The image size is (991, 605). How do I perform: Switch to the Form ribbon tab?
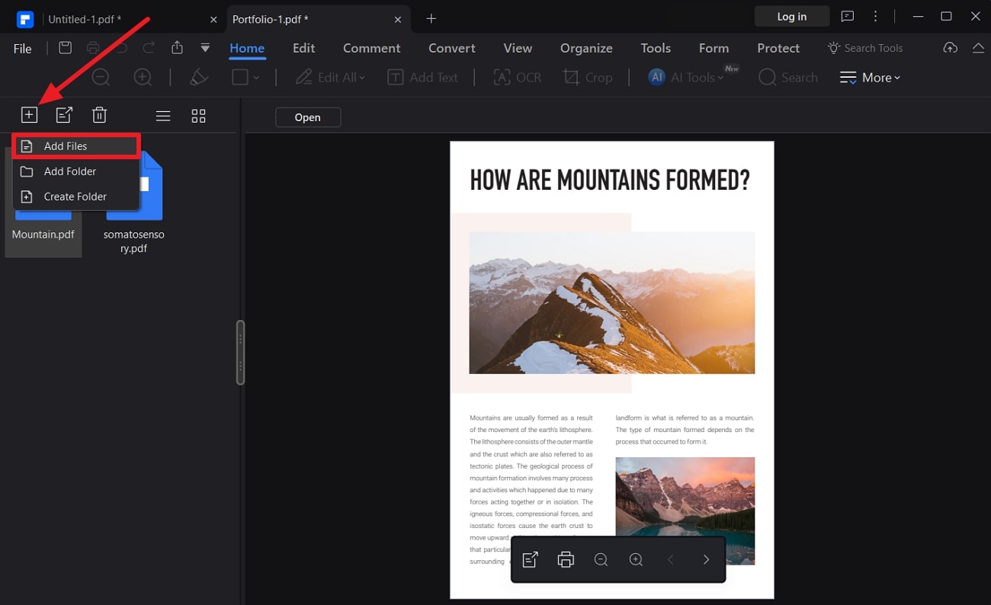click(714, 48)
